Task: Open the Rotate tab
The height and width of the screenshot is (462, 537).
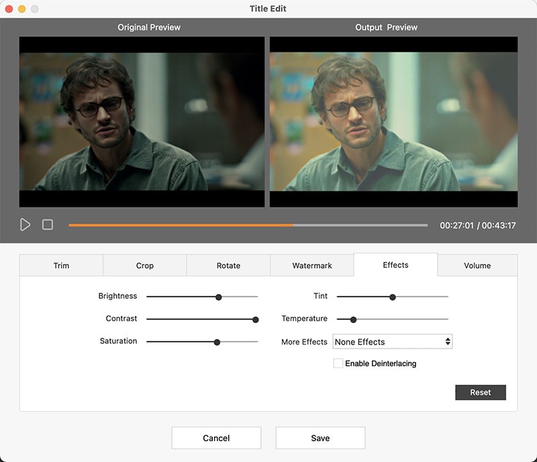Action: (x=228, y=265)
